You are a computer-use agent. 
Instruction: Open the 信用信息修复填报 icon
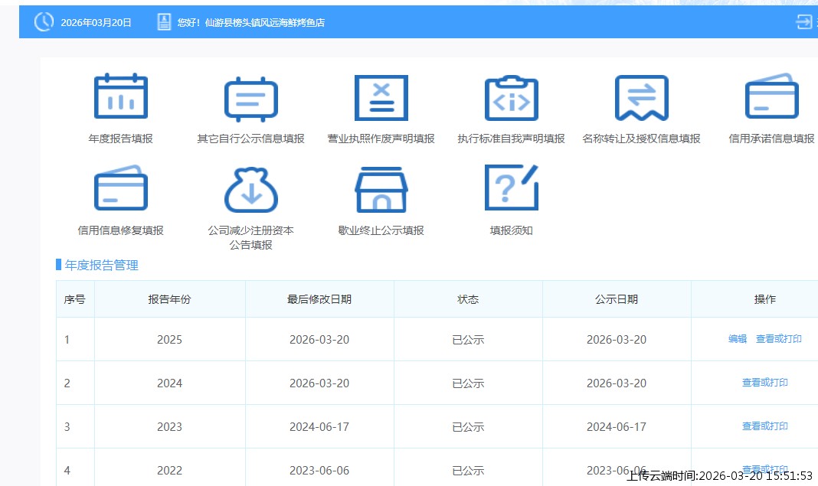(120, 188)
